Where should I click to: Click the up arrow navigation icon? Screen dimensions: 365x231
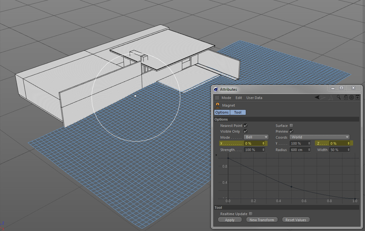pyautogui.click(x=331, y=97)
